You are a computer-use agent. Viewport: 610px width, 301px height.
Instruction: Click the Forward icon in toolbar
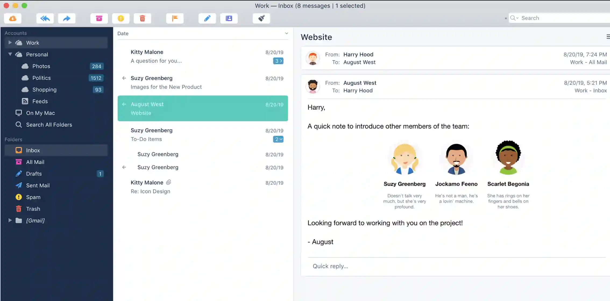coord(67,18)
